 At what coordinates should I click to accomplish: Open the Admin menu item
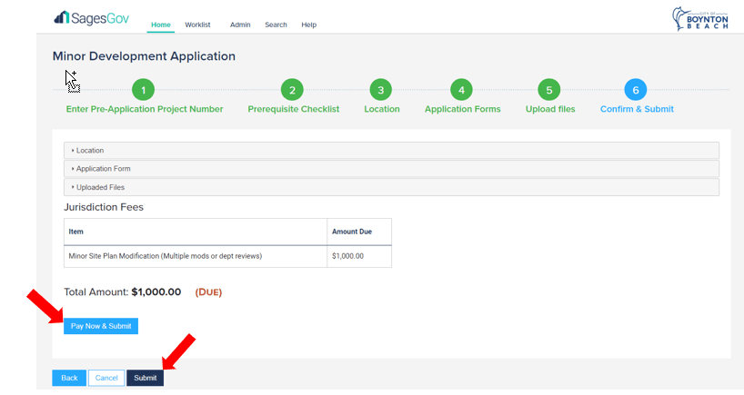click(240, 25)
